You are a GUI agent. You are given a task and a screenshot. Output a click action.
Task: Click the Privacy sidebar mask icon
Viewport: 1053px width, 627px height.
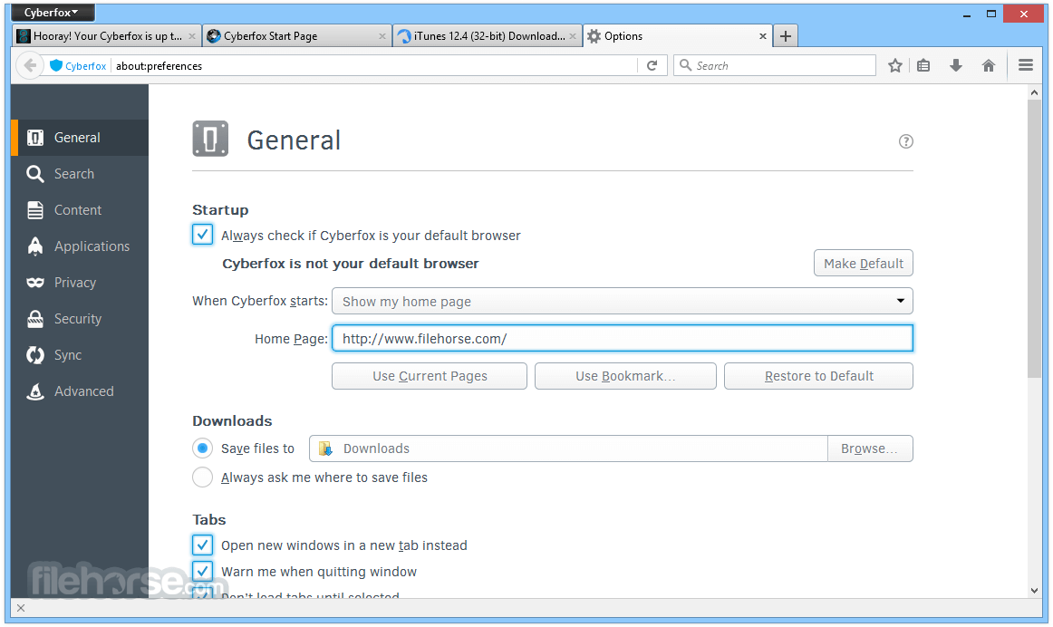[x=35, y=283]
